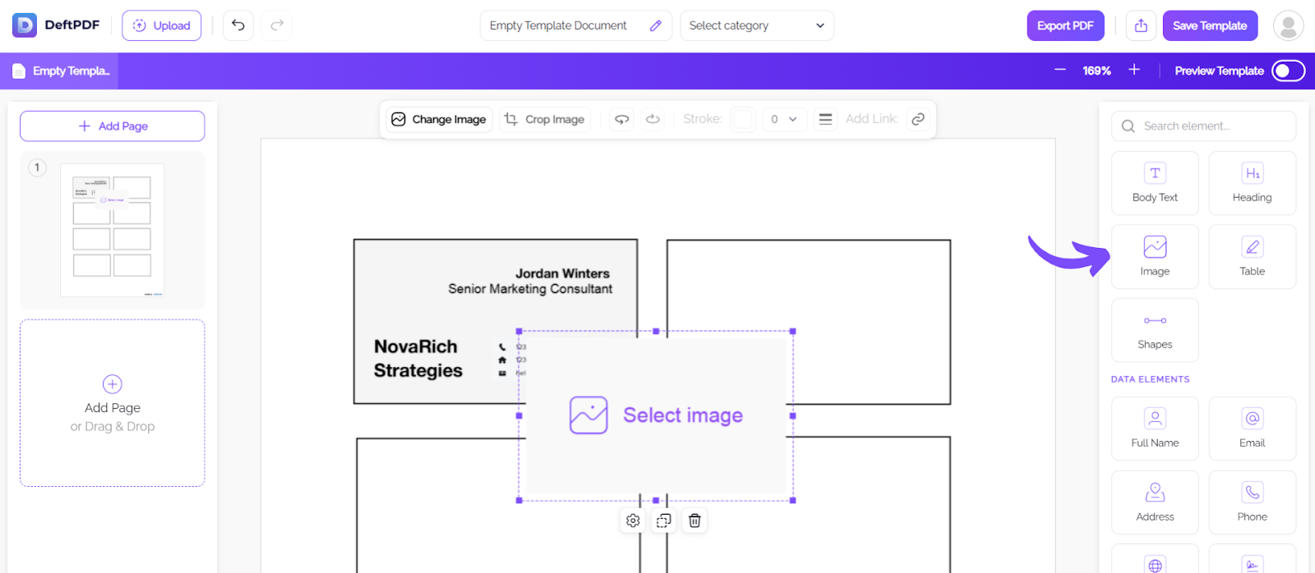Screen dimensions: 1315x573
Task: Click the Add Page button
Action: click(x=113, y=126)
